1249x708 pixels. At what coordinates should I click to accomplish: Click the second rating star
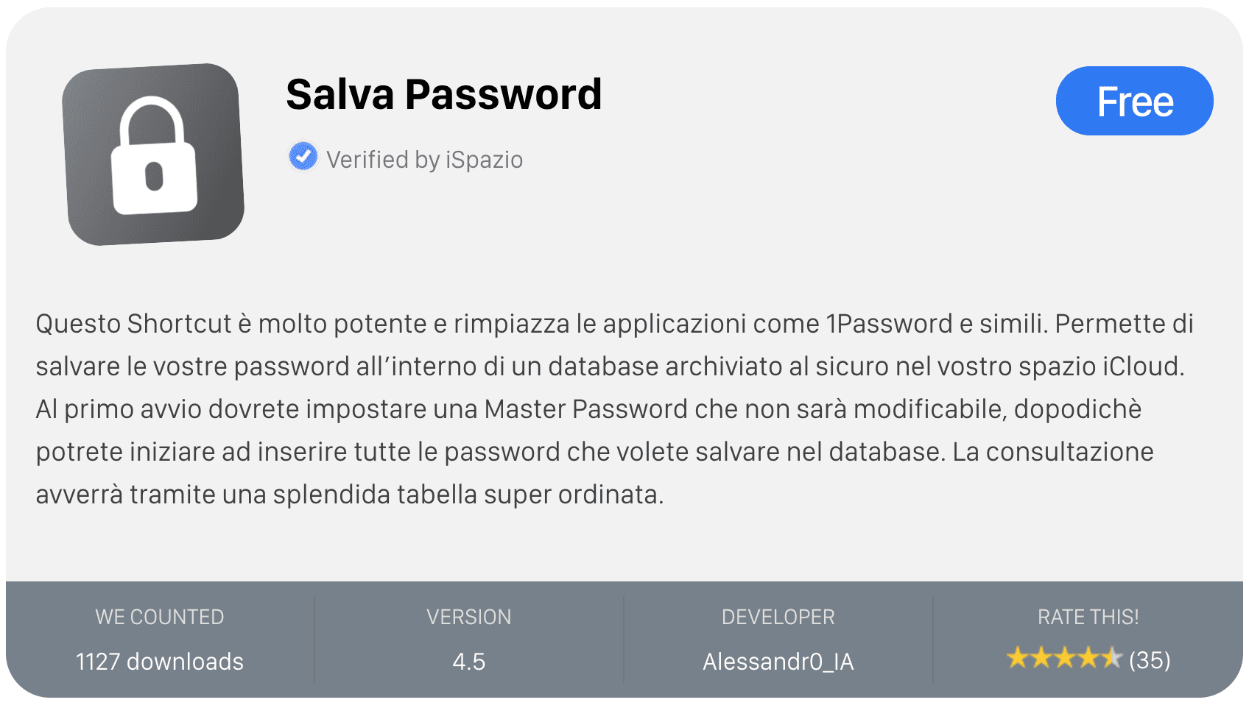(1041, 658)
